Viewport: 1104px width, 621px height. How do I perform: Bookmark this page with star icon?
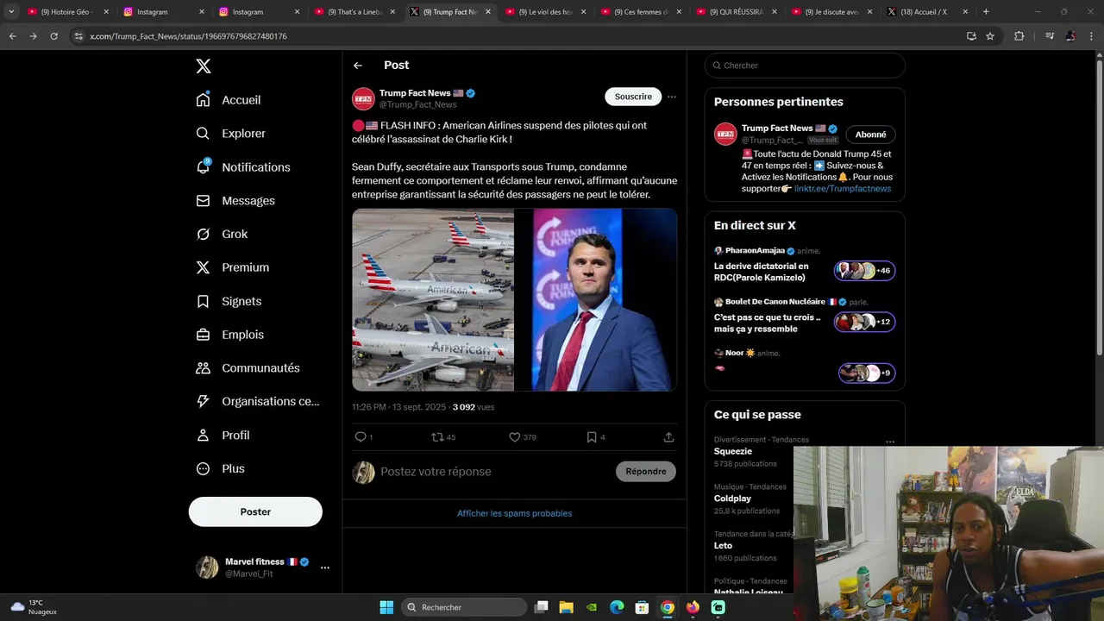point(990,36)
